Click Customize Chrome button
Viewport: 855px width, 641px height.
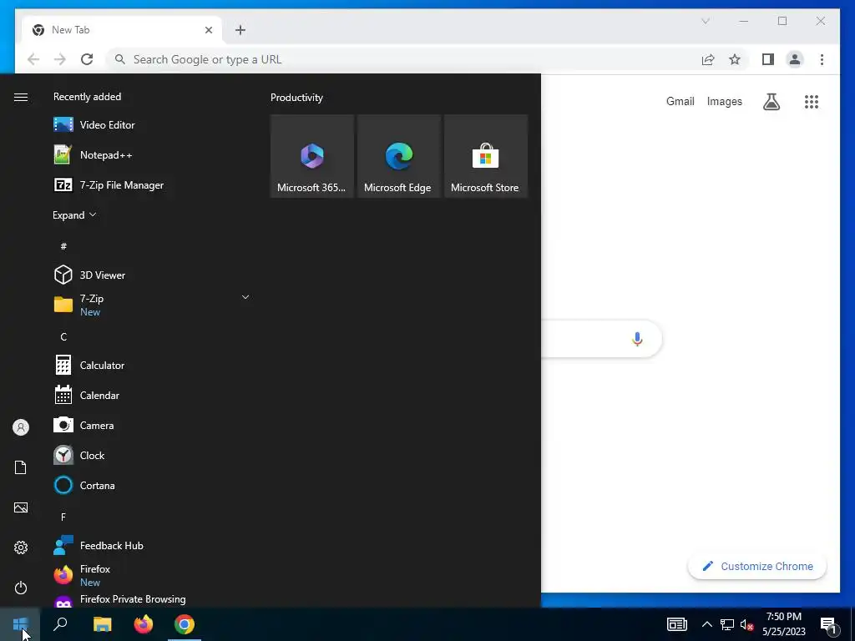tap(757, 567)
